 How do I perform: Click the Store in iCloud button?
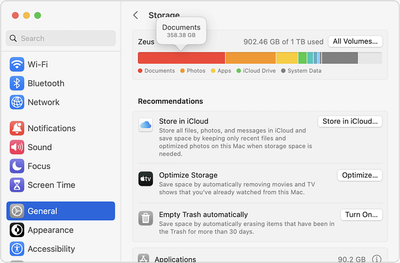click(x=350, y=121)
